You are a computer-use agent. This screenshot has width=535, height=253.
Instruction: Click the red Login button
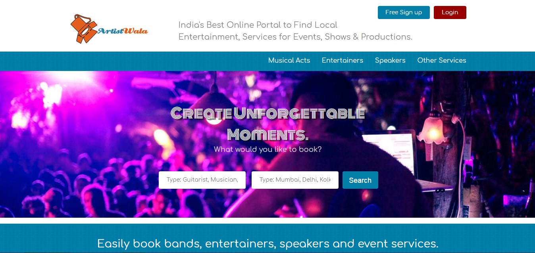coord(450,12)
